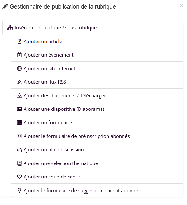Image resolution: width=187 pixels, height=205 pixels.
Task: Click the ID card icon for préinscription
Action: 19,136
